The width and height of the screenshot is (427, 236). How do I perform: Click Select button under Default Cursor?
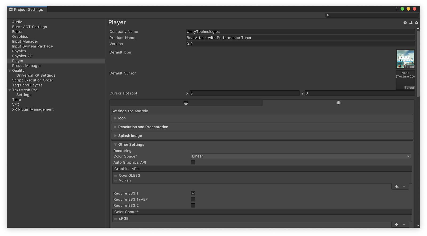(x=409, y=88)
